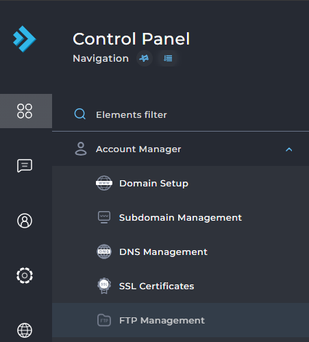Screen dimensions: 309x342
Task: Select the Account Manager section header
Action: point(180,149)
